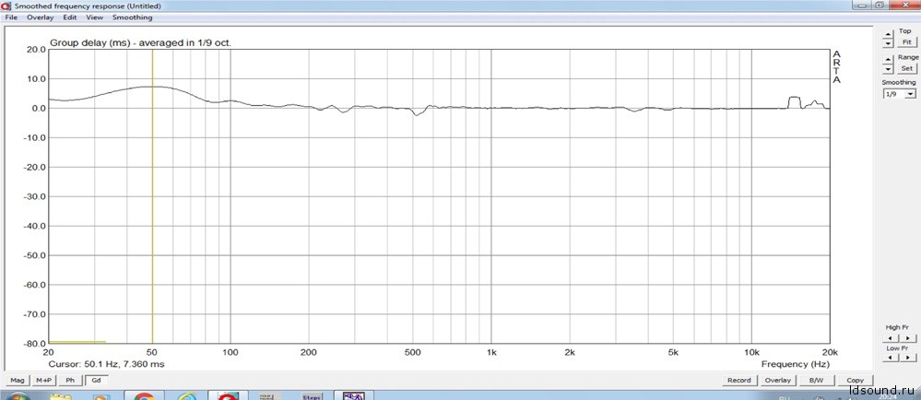The height and width of the screenshot is (400, 921).
Task: Move Low Fr limit right
Action: (907, 358)
